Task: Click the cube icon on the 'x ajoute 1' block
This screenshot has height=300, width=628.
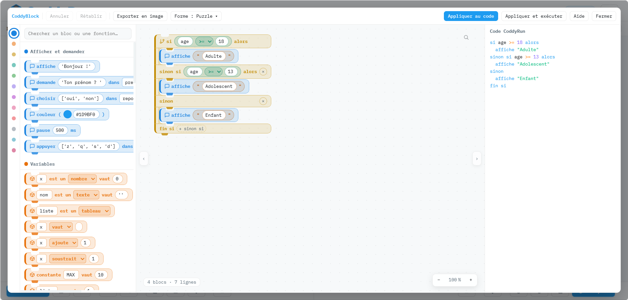Action: coord(32,243)
